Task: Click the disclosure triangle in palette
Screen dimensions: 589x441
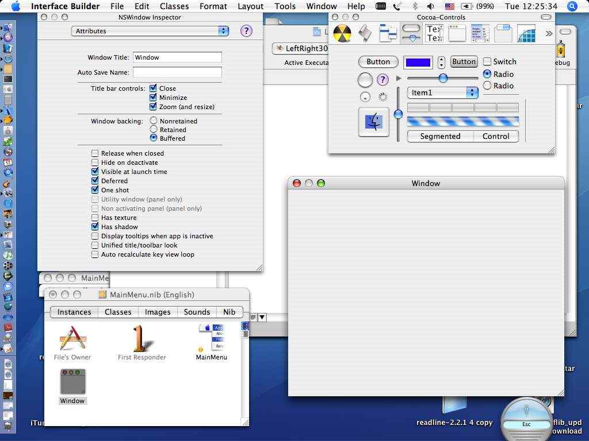Action: tap(399, 78)
